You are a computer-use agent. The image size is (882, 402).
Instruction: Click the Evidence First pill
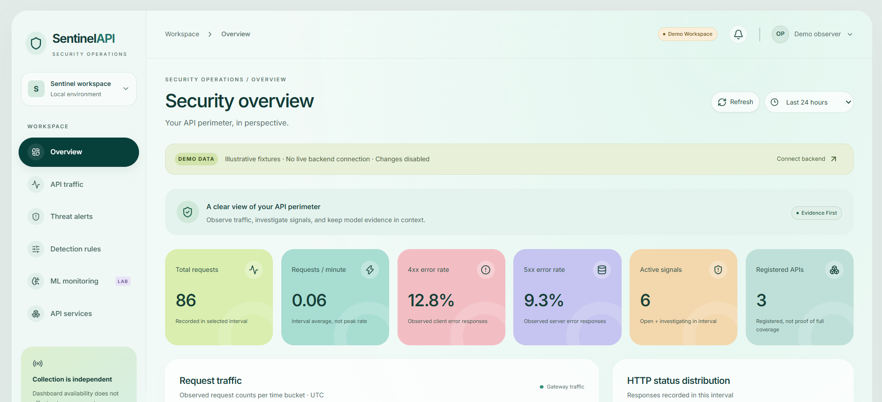coord(816,213)
